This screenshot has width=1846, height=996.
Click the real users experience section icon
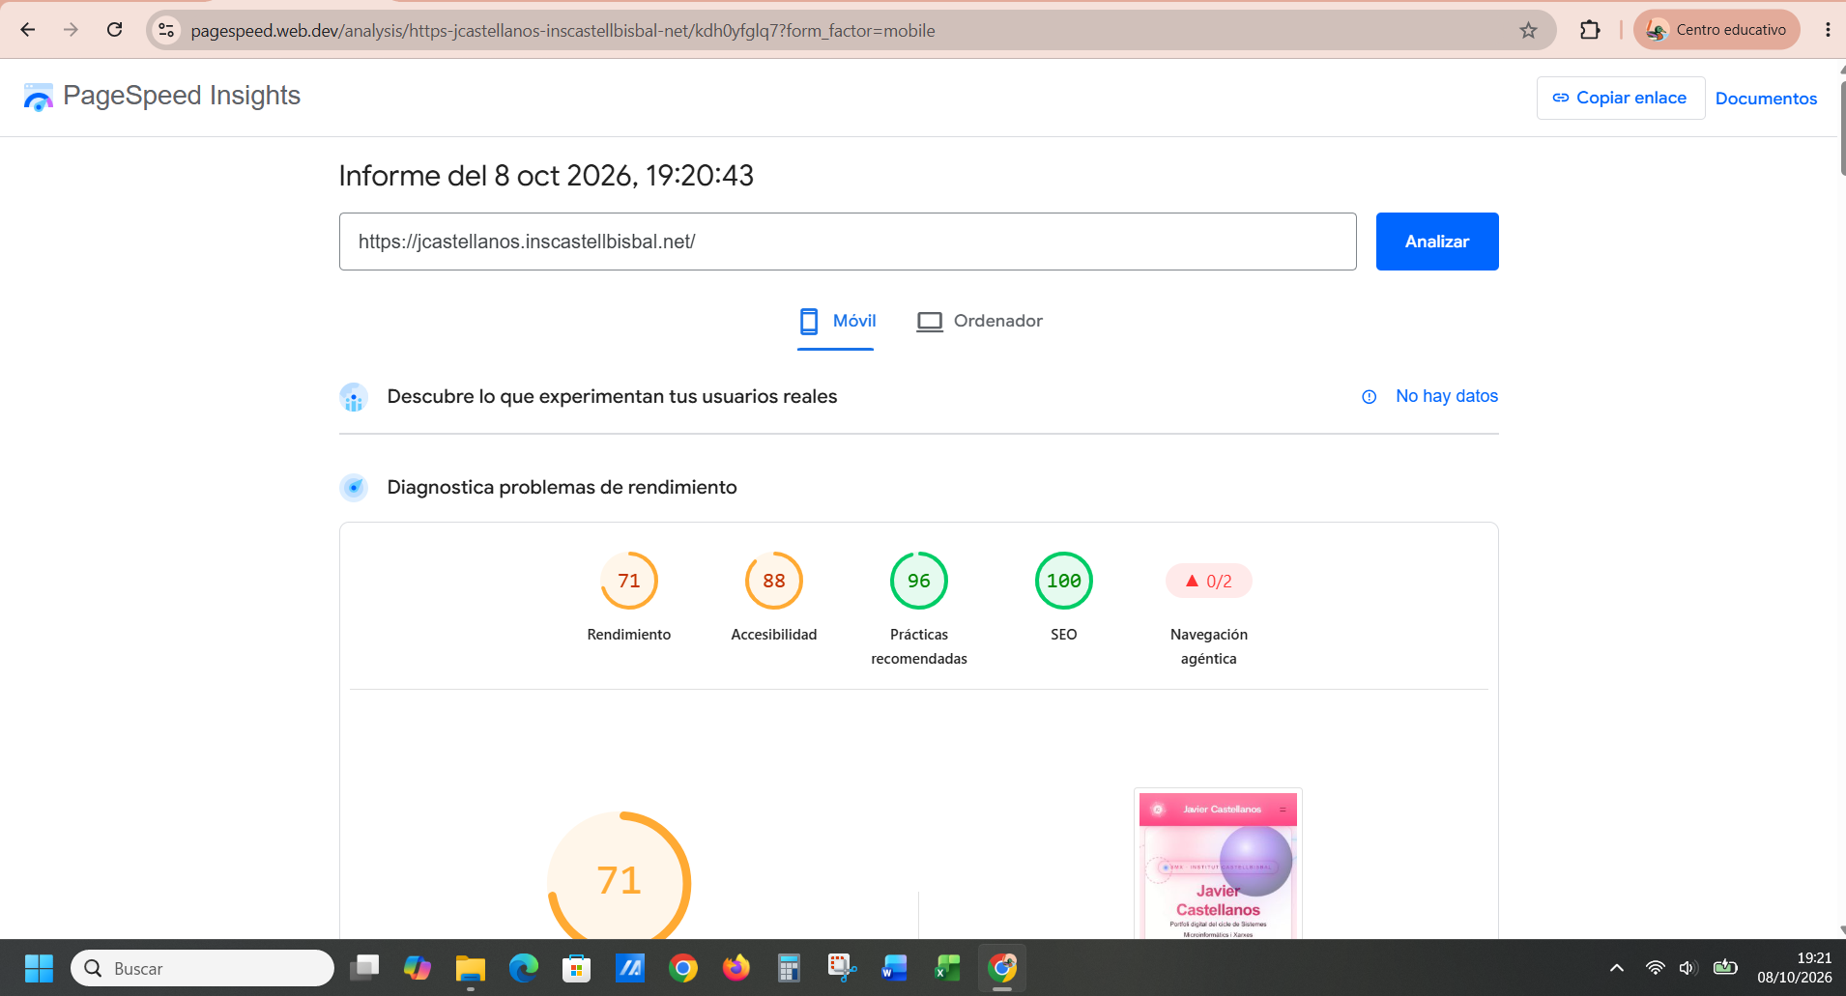(354, 397)
